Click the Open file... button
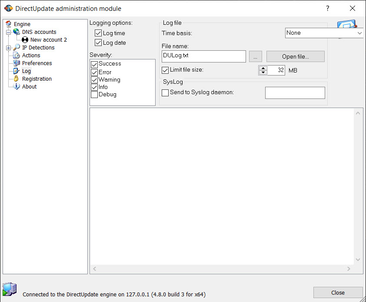The height and width of the screenshot is (302, 366). click(296, 56)
